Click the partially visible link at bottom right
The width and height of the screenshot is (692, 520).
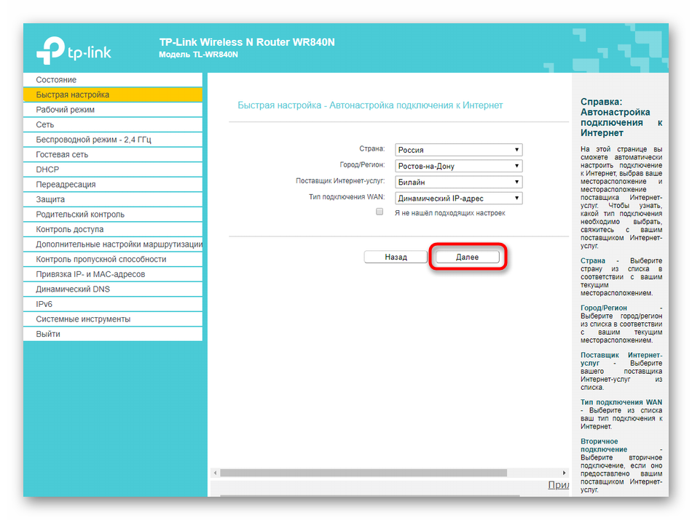click(x=558, y=485)
